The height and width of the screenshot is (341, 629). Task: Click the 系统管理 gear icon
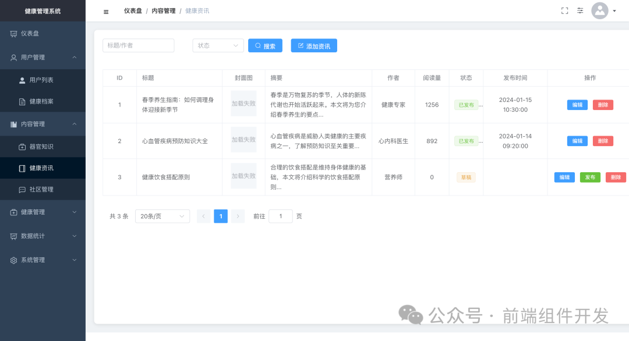12,260
